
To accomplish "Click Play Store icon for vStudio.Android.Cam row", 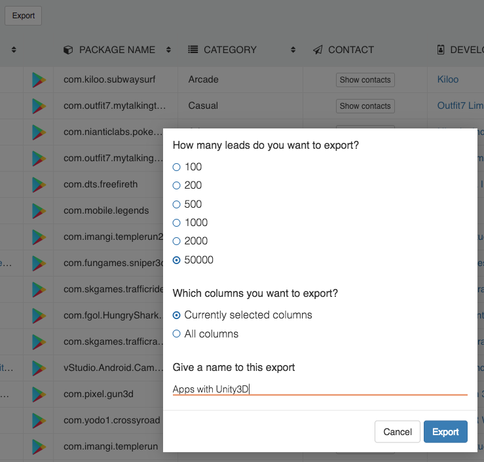I will [x=39, y=368].
